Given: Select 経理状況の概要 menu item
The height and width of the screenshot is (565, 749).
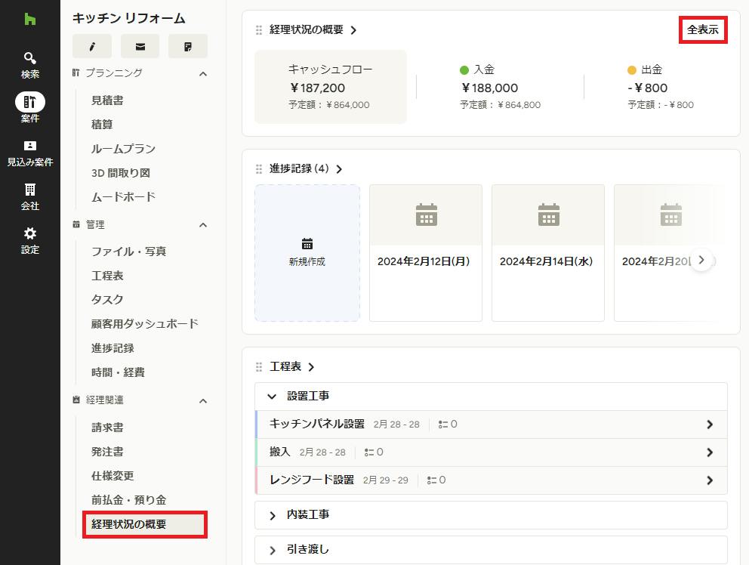Looking at the screenshot, I should pos(145,524).
